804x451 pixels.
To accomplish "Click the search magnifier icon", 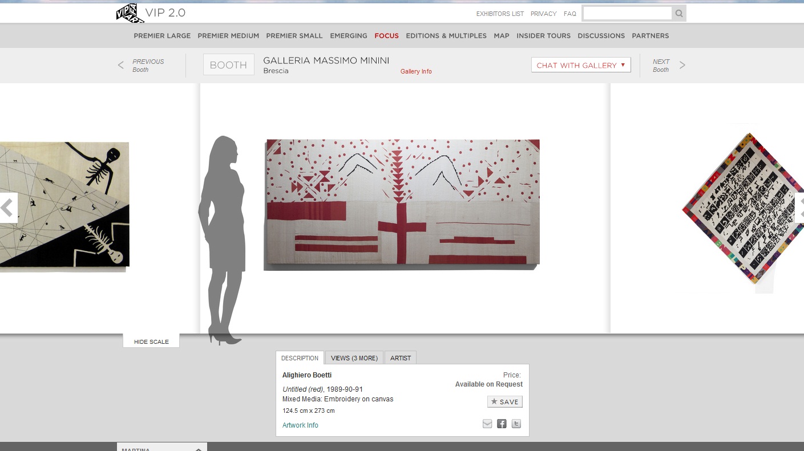I will (679, 14).
